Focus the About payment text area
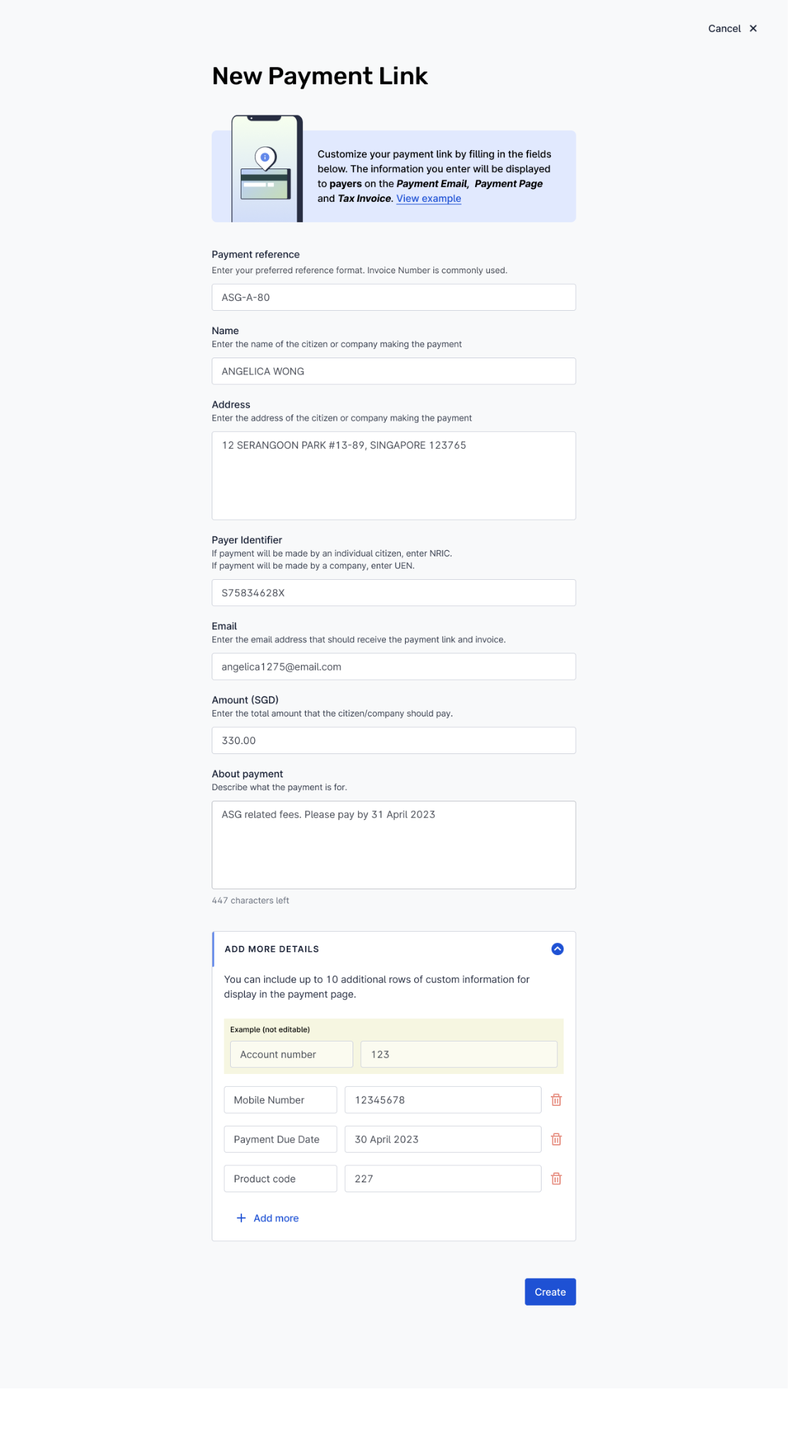This screenshot has width=788, height=1450. click(x=394, y=845)
